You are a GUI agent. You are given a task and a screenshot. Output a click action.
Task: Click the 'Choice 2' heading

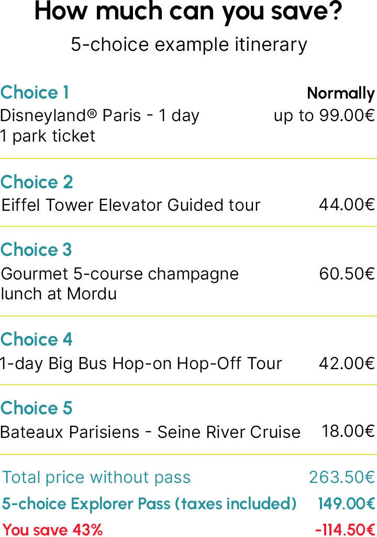37,182
